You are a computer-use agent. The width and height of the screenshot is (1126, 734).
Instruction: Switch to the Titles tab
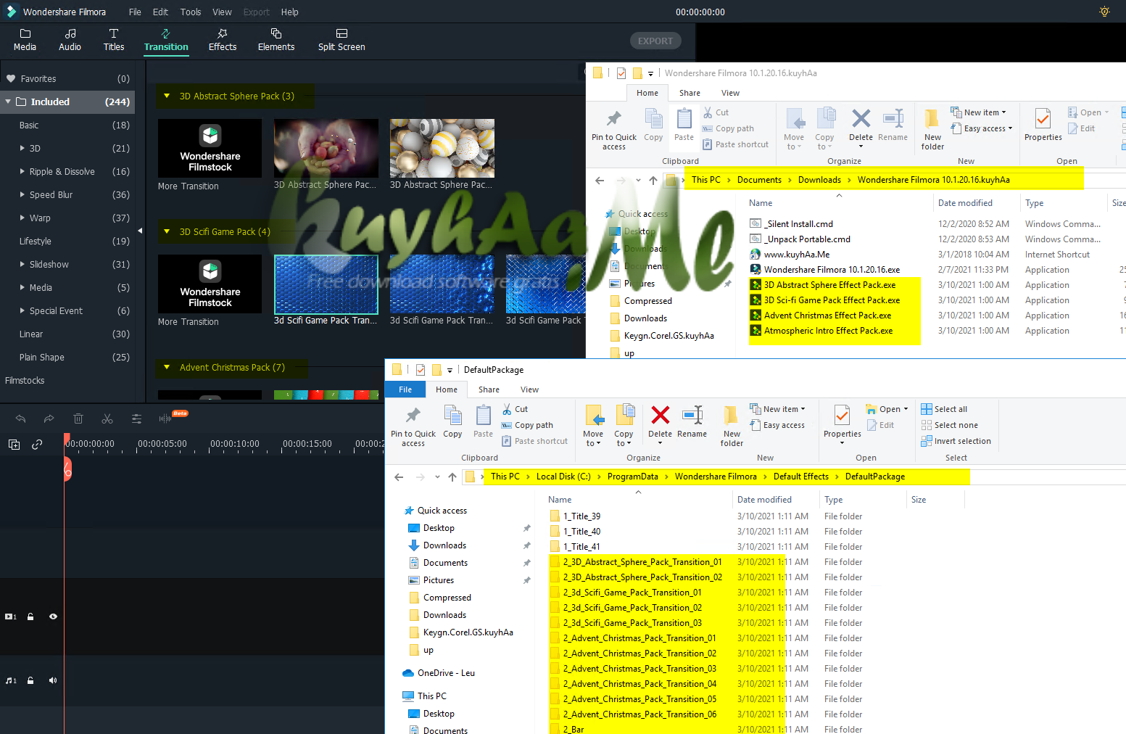point(114,40)
